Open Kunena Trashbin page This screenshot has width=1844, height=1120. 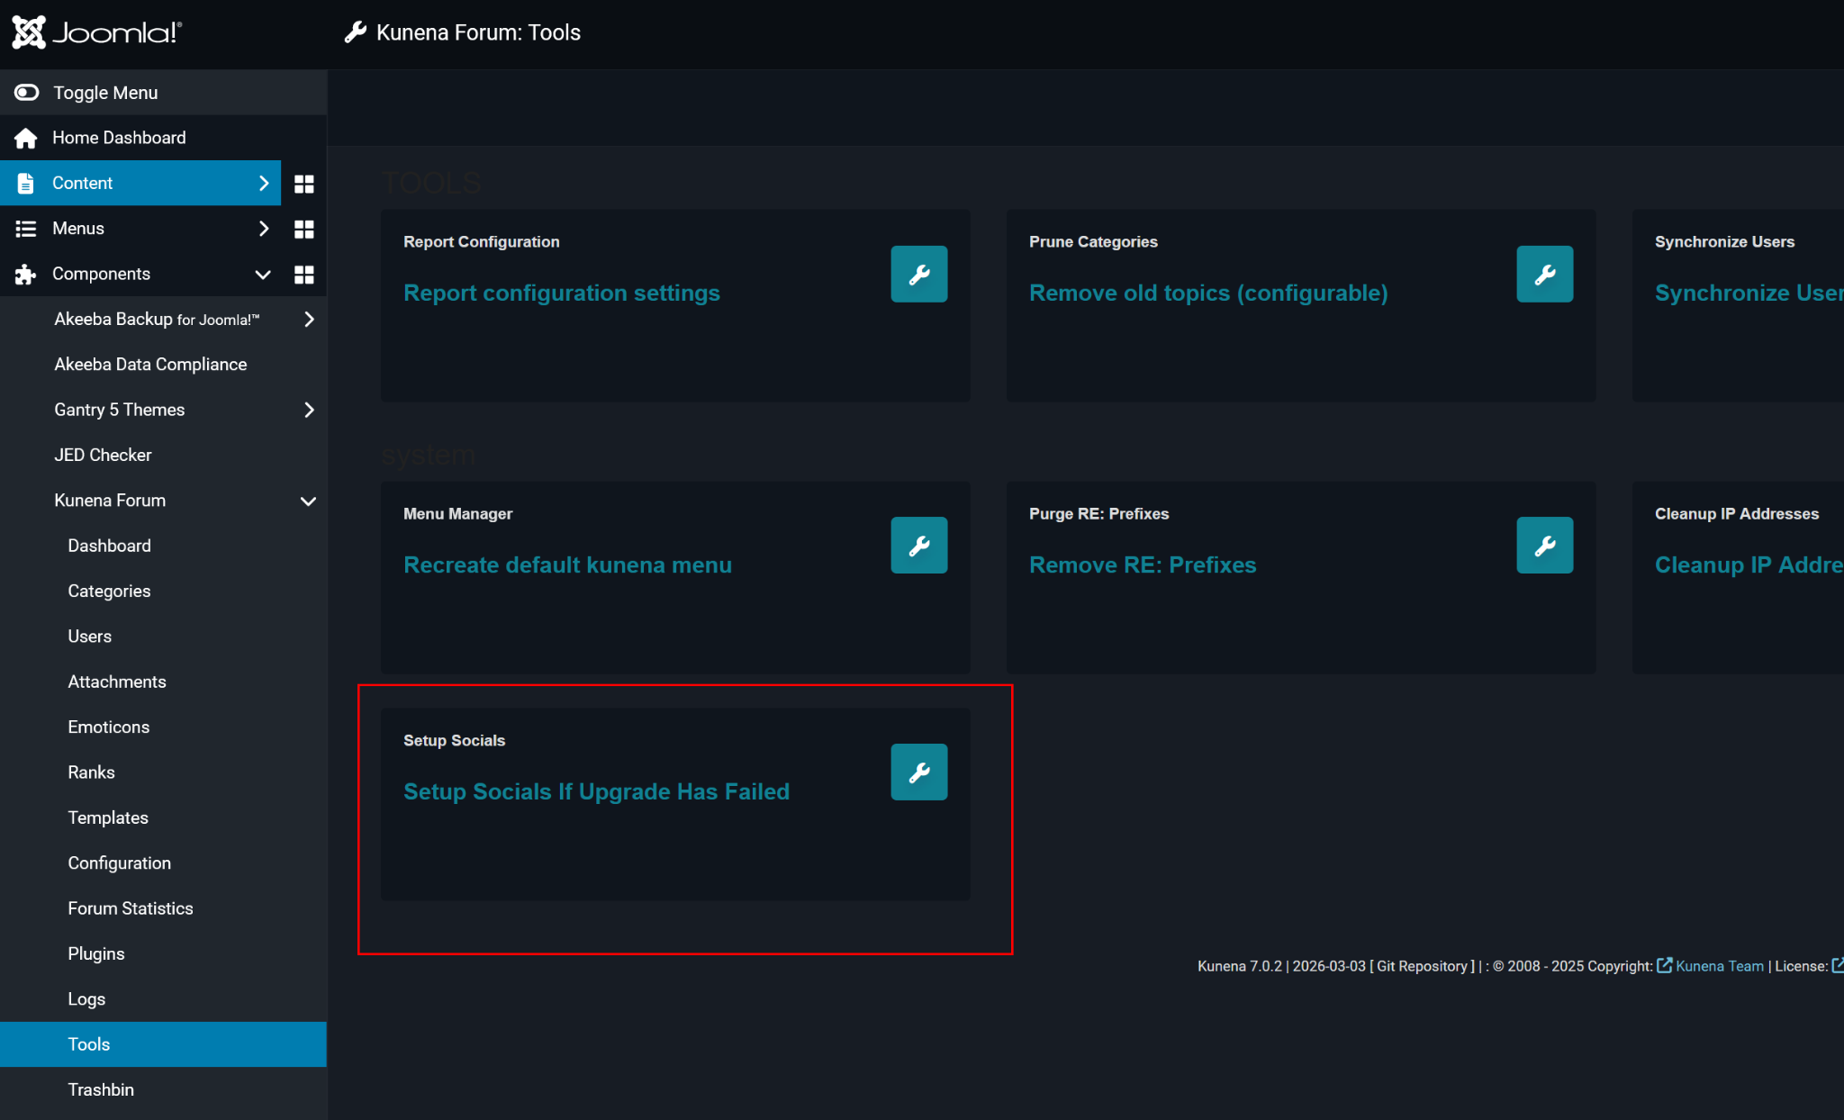pyautogui.click(x=101, y=1089)
